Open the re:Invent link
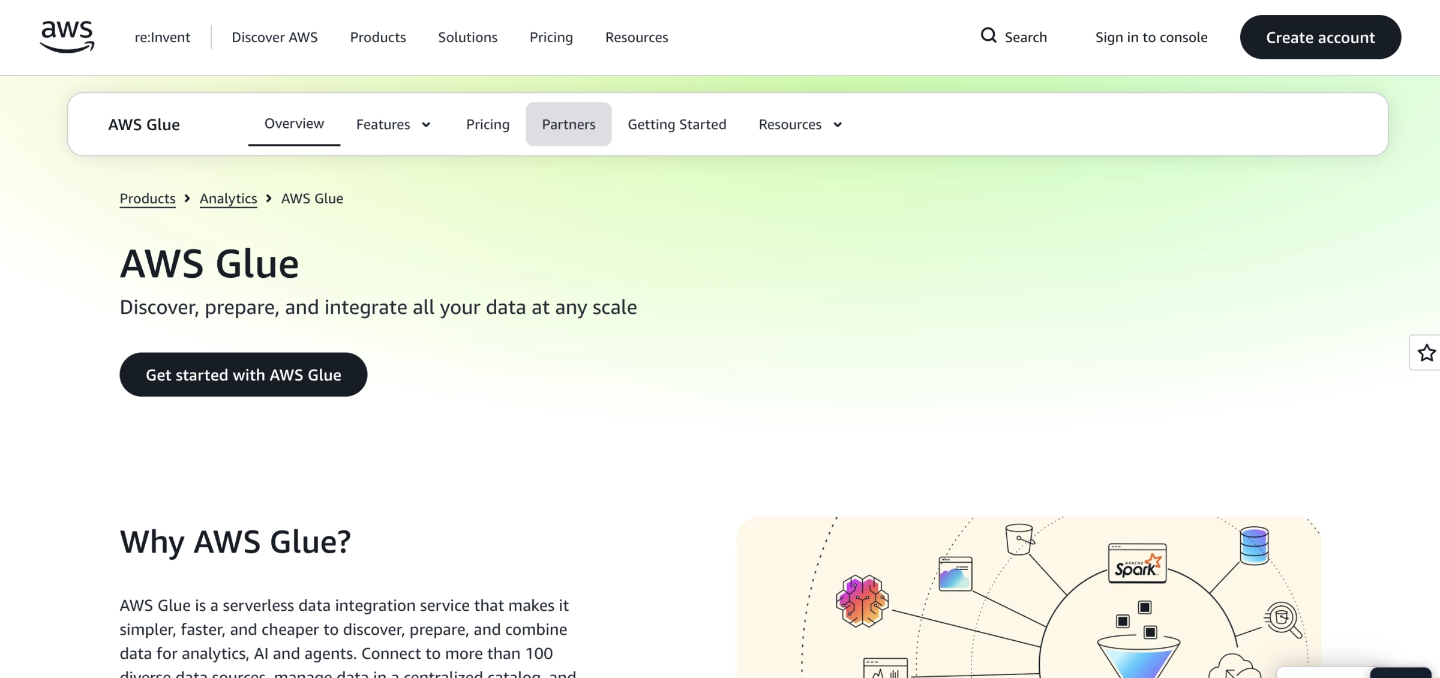1440x678 pixels. point(162,37)
